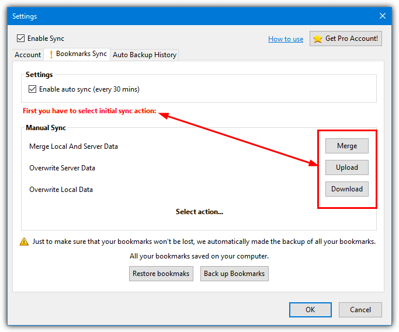Click Upload to overwrite server data
The image size is (399, 332).
[346, 167]
